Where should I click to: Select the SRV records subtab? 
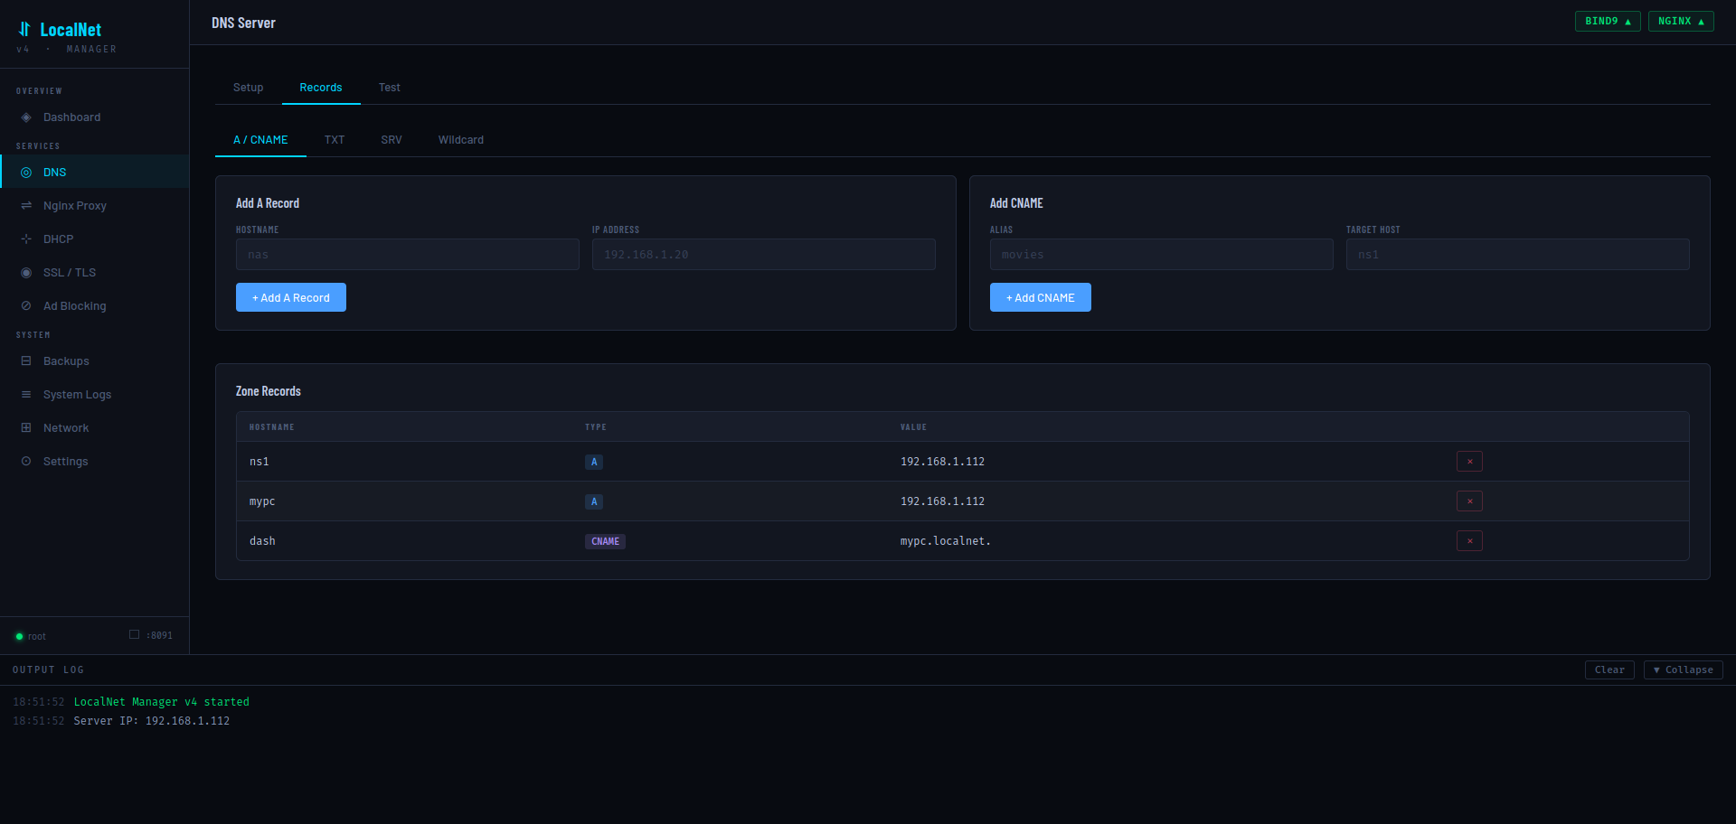click(x=392, y=140)
